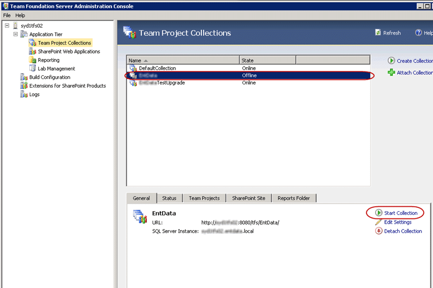
Task: Open the Logs node
Action: [34, 94]
